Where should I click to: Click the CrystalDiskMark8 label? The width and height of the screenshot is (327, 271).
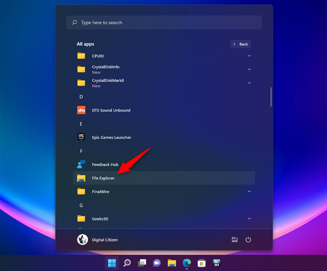108,80
